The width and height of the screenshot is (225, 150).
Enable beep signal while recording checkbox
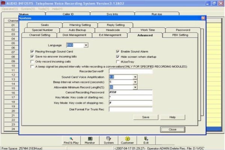(x=32, y=67)
